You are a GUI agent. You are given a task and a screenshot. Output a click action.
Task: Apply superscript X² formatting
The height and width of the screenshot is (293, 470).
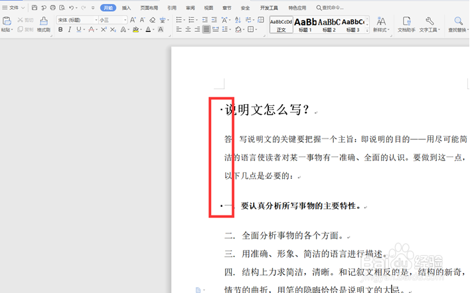coord(104,29)
